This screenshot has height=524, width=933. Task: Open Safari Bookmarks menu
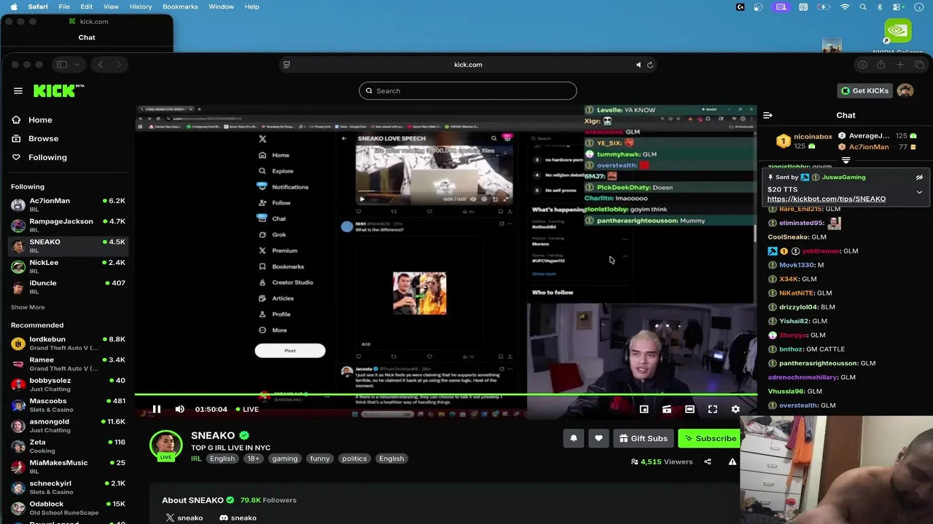point(180,7)
